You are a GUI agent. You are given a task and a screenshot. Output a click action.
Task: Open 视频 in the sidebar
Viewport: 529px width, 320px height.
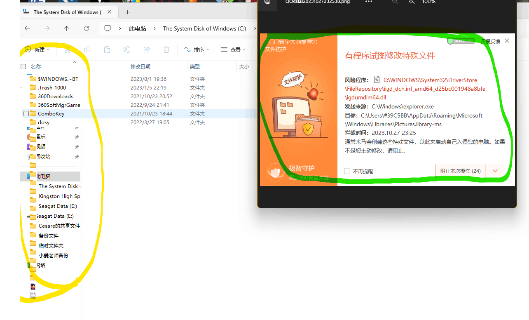tap(40, 146)
